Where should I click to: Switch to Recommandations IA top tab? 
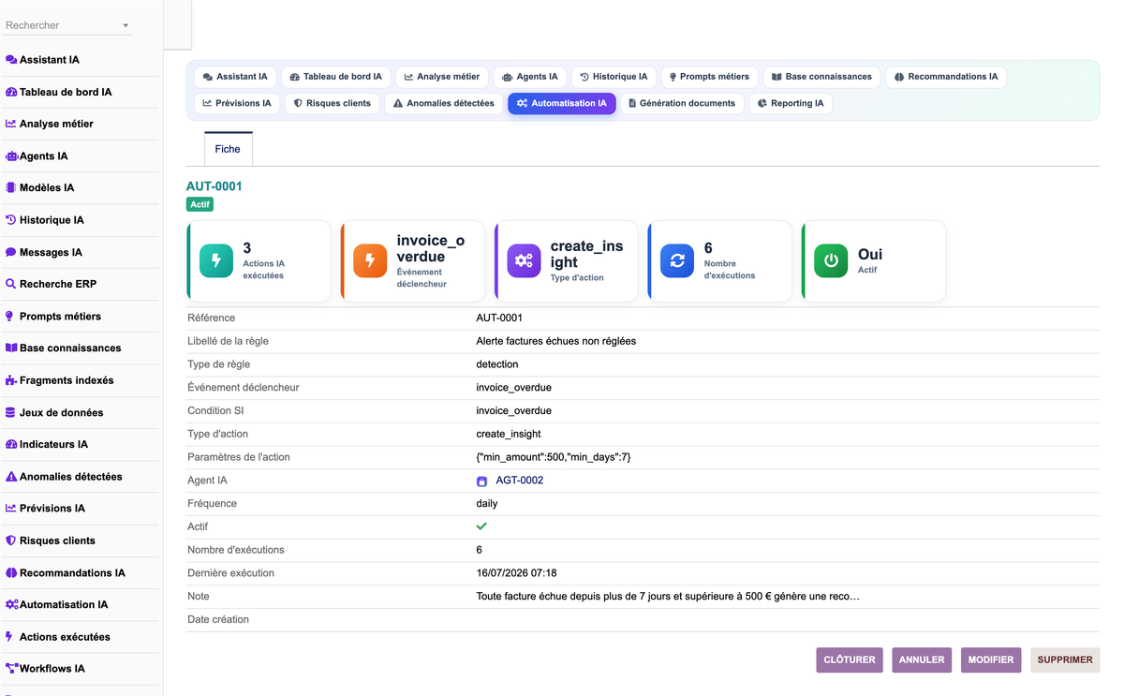click(x=946, y=77)
